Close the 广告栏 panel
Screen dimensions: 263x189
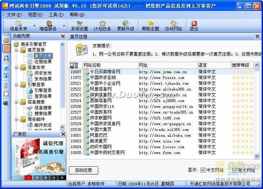[63, 134]
